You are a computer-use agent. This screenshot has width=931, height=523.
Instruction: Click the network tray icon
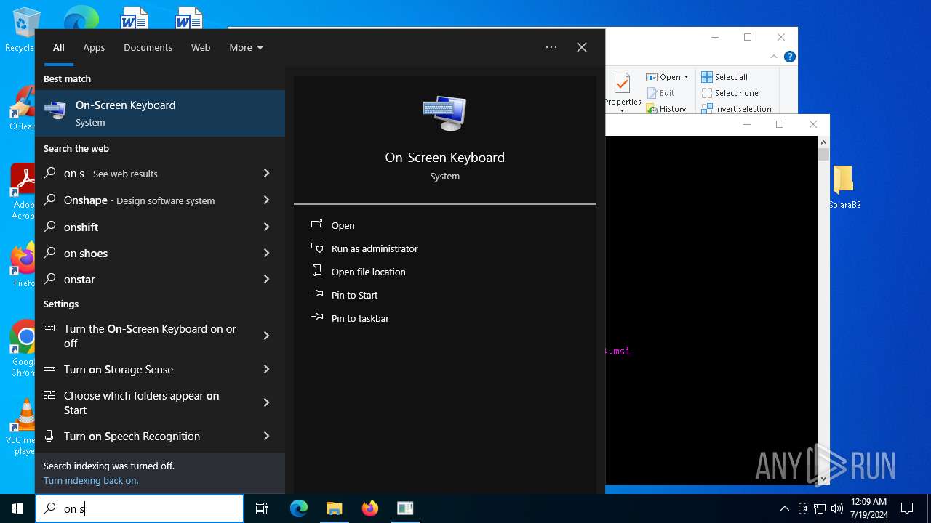click(820, 508)
